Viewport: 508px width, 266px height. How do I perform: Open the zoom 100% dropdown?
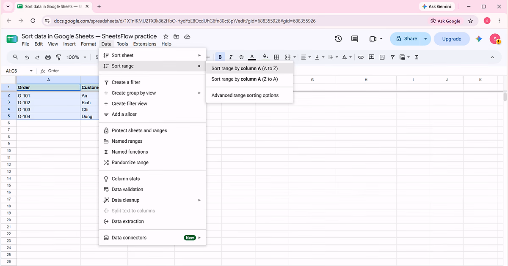coord(76,57)
